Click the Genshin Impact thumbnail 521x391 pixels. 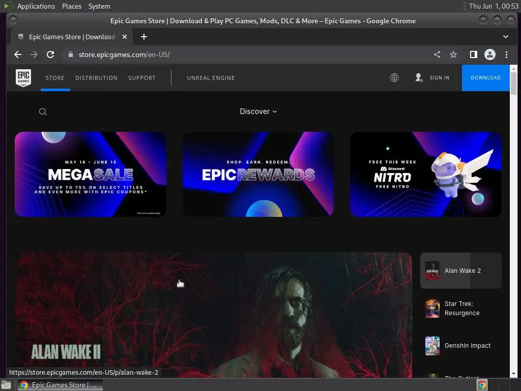click(432, 346)
